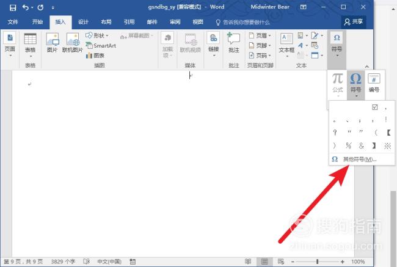Click the zoom slider handle
This screenshot has height=267, width=397.
(x=317, y=262)
